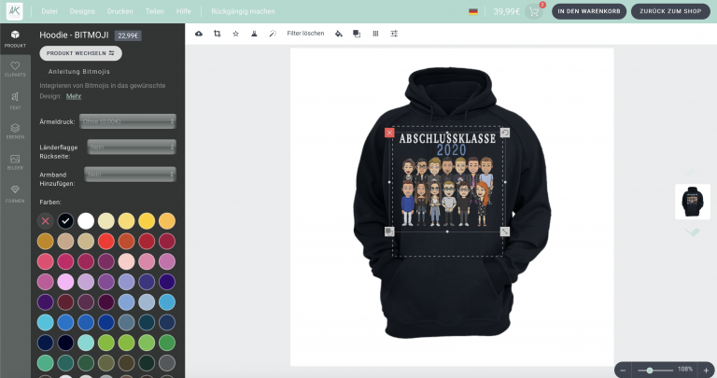Select the white color swatch
The width and height of the screenshot is (717, 378).
[x=86, y=221]
